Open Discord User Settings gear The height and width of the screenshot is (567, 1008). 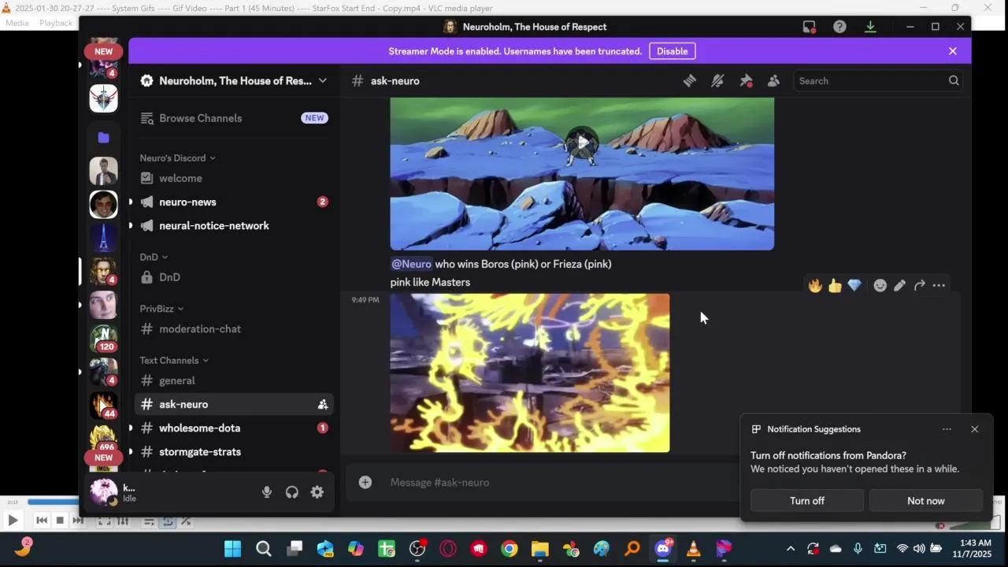tap(317, 492)
